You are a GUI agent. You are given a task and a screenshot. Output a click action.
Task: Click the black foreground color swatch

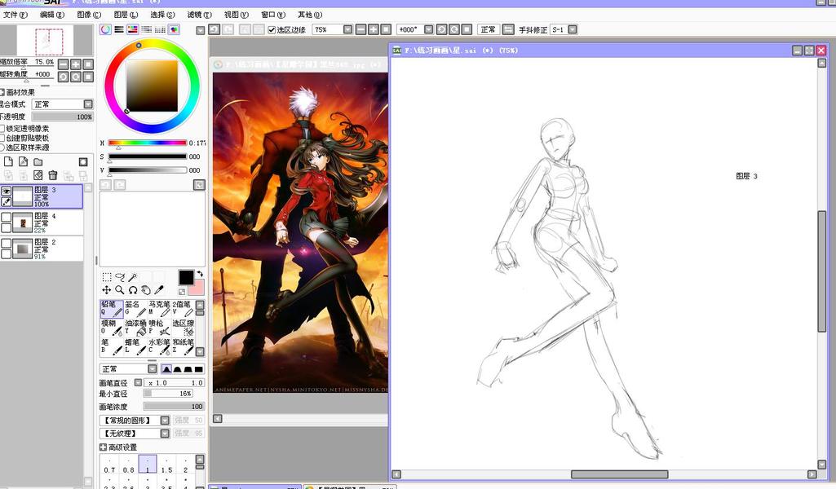(186, 278)
